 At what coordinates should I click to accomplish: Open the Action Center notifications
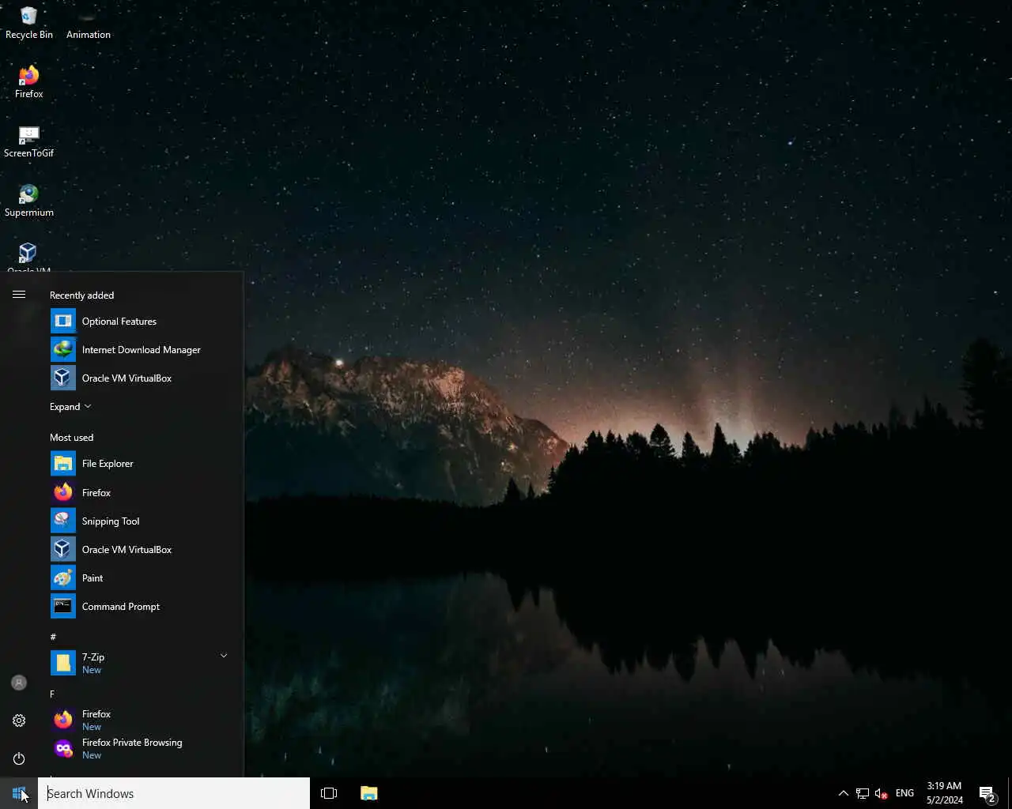coord(987,793)
